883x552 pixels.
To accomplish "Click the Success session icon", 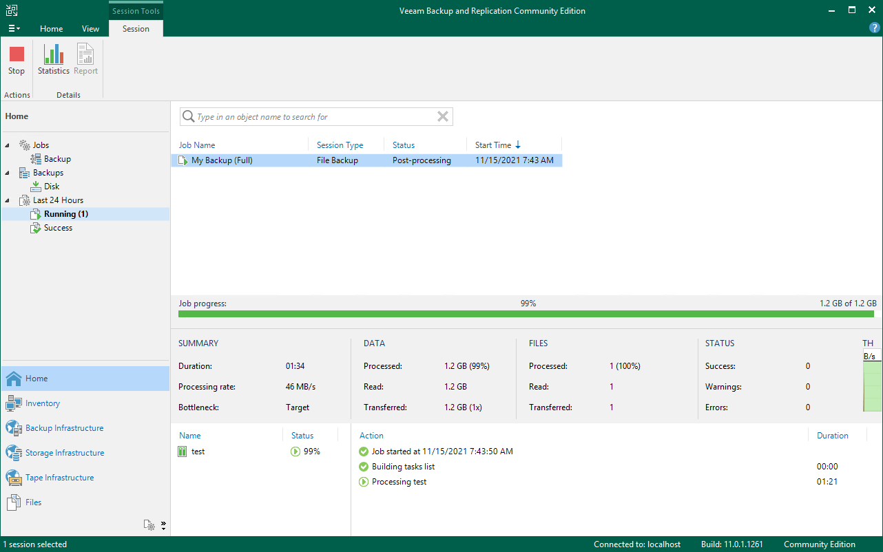I will (x=36, y=228).
